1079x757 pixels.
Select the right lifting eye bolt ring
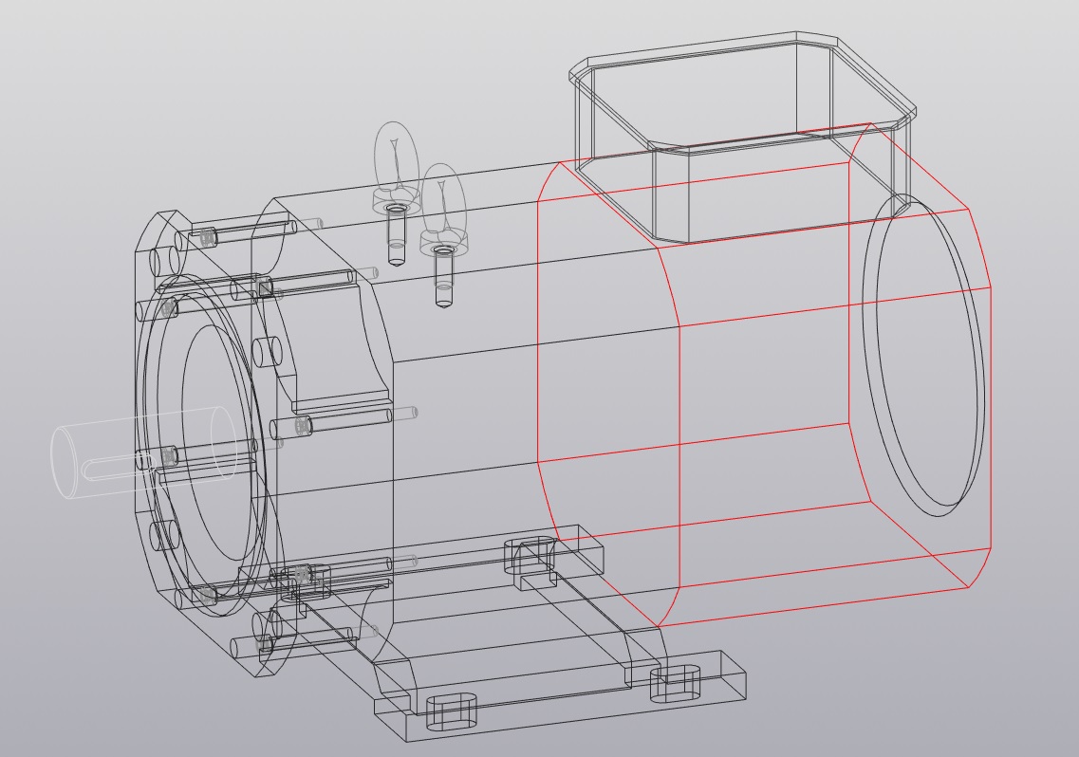pyautogui.click(x=442, y=197)
